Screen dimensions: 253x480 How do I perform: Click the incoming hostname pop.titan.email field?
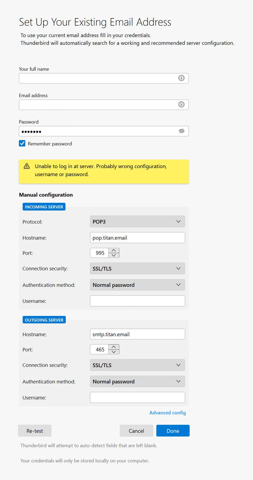click(x=137, y=238)
